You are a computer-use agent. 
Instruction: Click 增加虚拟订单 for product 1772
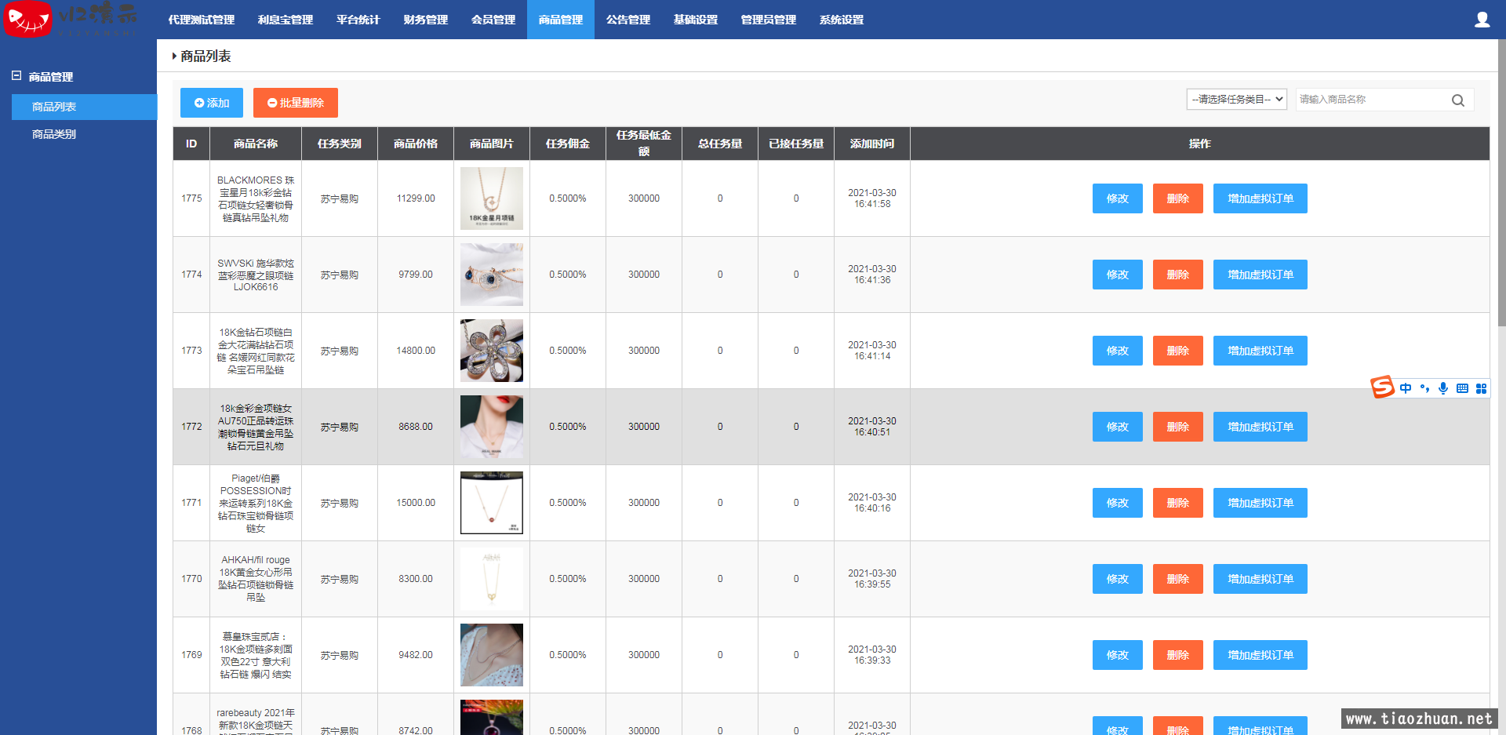(x=1260, y=427)
